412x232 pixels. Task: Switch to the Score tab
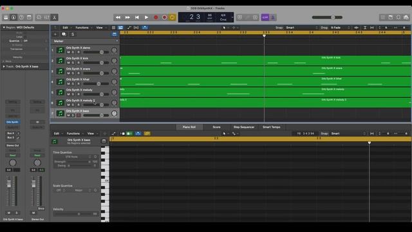tap(216, 127)
